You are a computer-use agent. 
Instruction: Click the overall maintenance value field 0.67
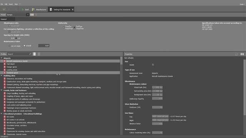[x=44, y=46]
